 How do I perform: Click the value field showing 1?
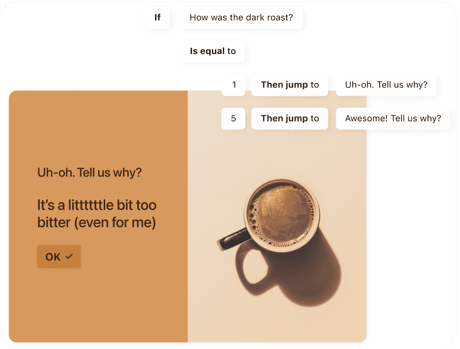(x=233, y=85)
